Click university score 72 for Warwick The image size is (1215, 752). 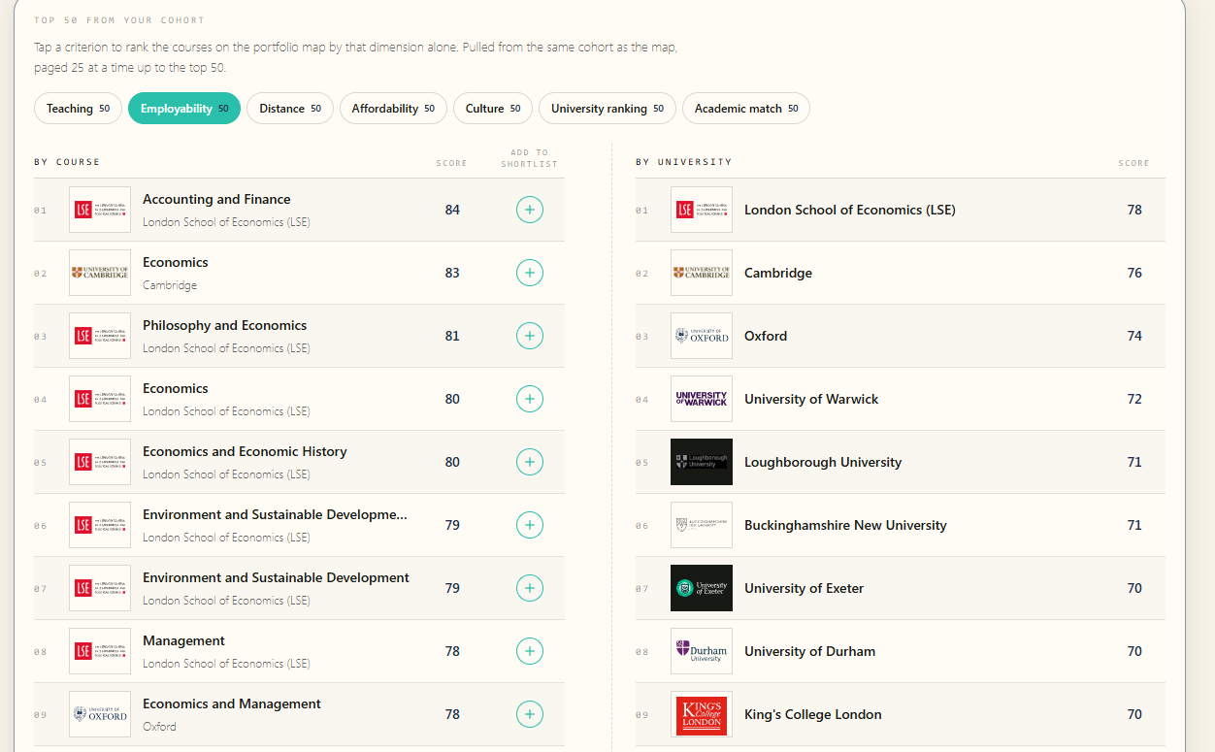pos(1134,399)
